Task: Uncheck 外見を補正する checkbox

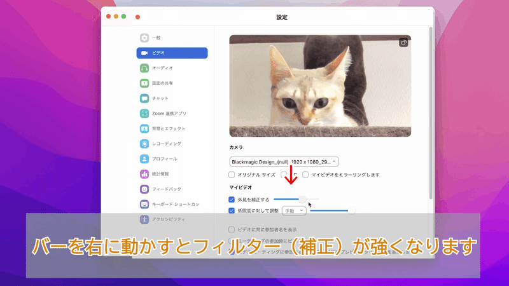Action: pos(232,200)
